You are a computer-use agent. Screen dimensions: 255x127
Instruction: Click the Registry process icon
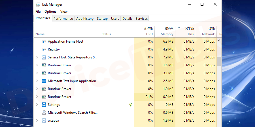44,49
